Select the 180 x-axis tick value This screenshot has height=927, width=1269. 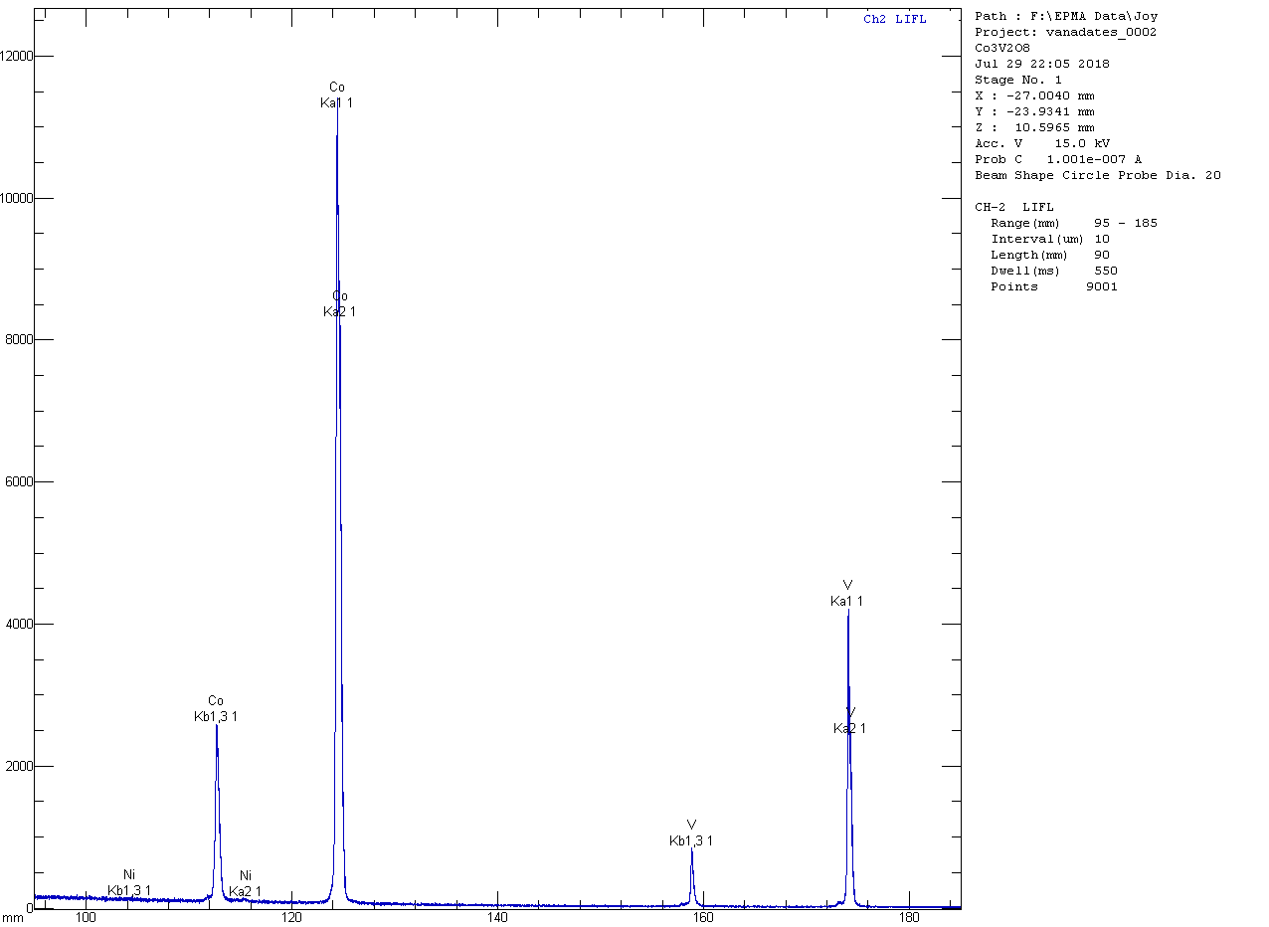[x=909, y=917]
